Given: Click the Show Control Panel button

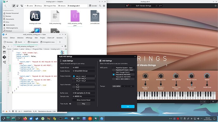Looking at the screenshot, I should pyautogui.click(x=83, y=100).
